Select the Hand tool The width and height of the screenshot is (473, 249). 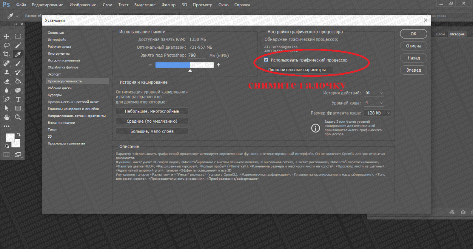click(x=7, y=117)
